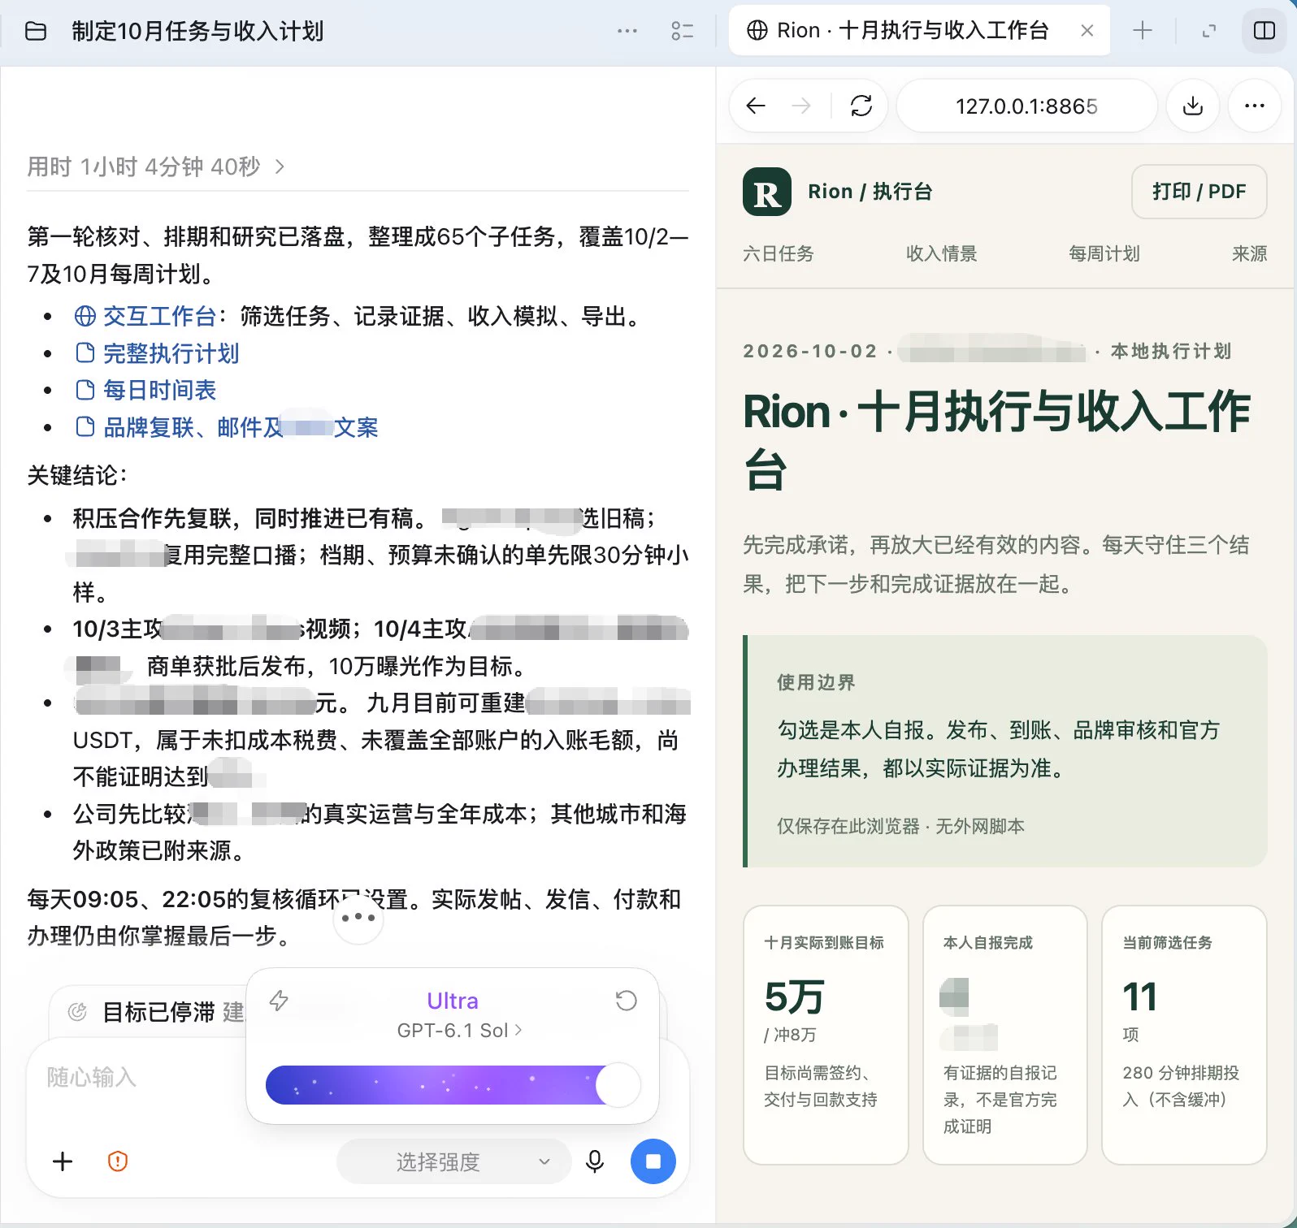The height and width of the screenshot is (1228, 1297).
Task: Open the 每日时间表 file link
Action: coord(146,390)
